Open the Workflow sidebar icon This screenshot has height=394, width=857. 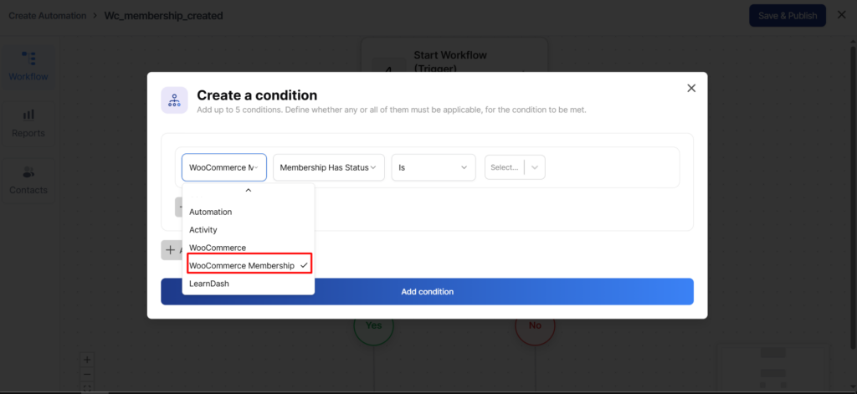coord(28,66)
